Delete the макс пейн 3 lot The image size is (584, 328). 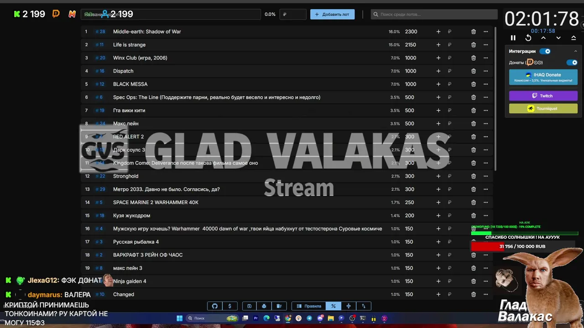(474, 268)
